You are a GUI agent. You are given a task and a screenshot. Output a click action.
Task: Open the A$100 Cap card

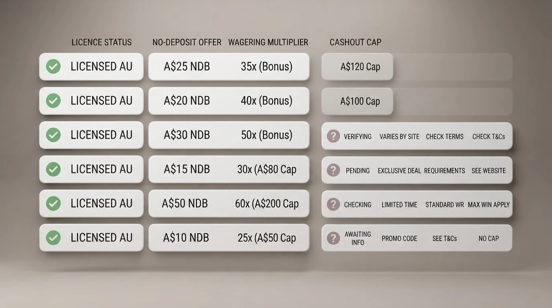357,101
